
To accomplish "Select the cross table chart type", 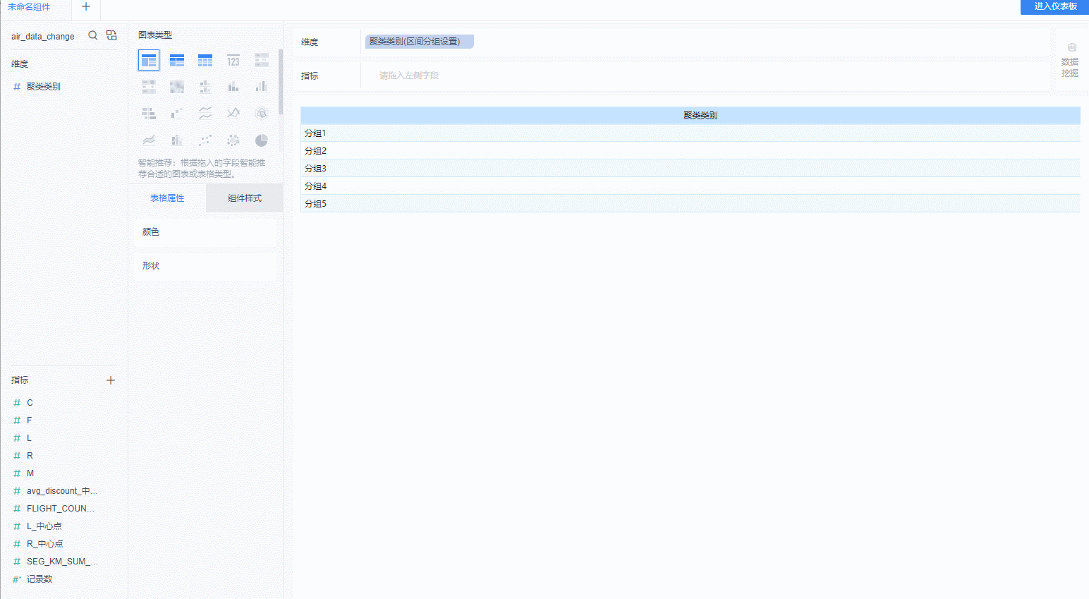I will click(177, 61).
